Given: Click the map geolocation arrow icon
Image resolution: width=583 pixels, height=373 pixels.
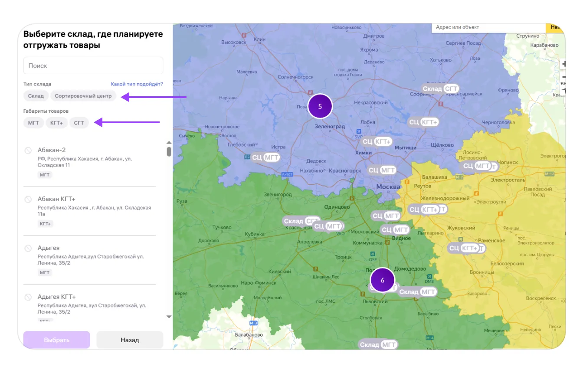Looking at the screenshot, I should click(563, 90).
